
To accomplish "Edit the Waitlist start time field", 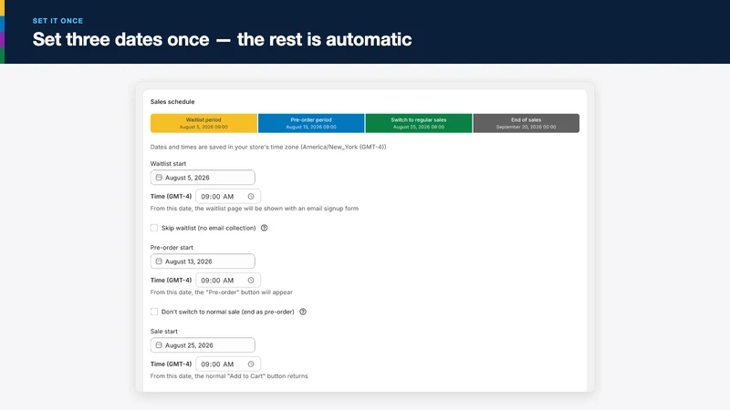I will pos(228,197).
